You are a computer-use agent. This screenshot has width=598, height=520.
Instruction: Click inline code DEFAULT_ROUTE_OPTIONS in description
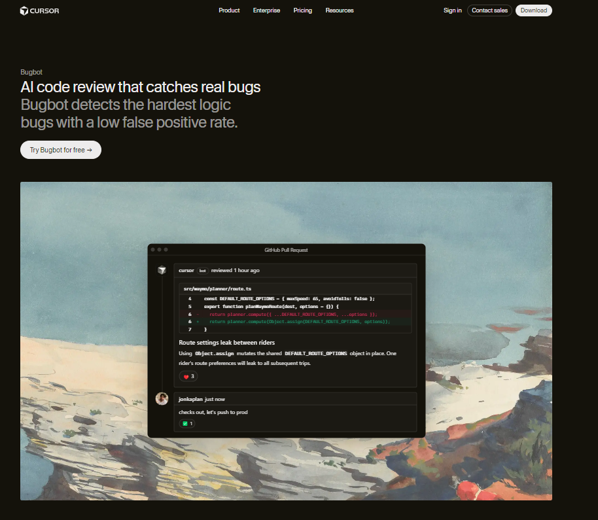[315, 353]
